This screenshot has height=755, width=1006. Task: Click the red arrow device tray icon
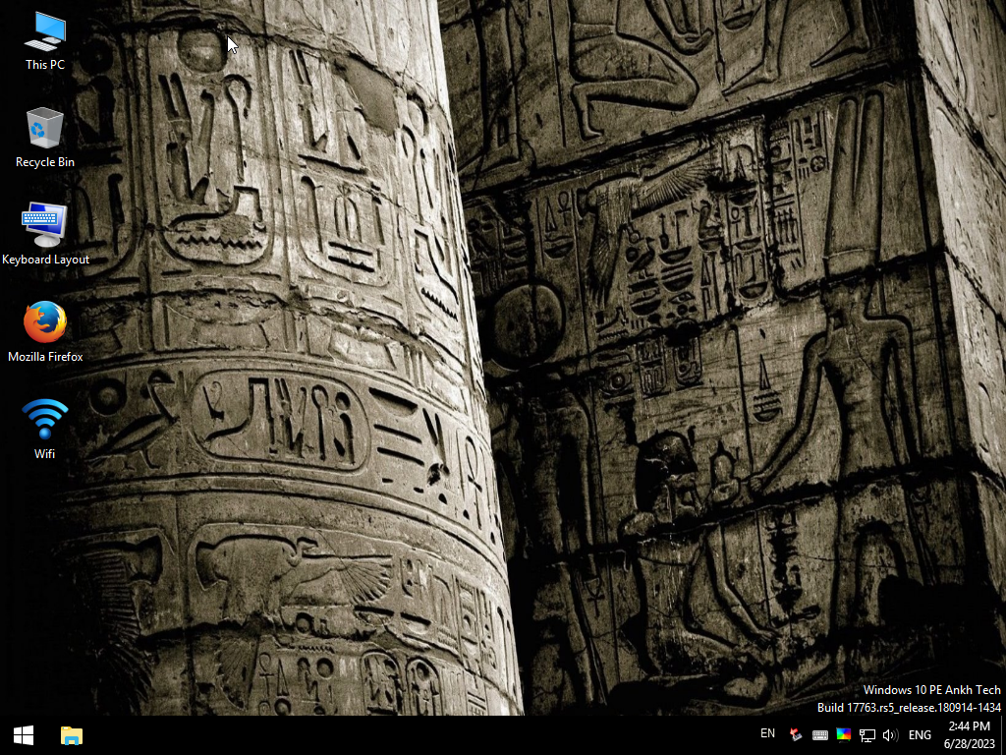pos(796,735)
